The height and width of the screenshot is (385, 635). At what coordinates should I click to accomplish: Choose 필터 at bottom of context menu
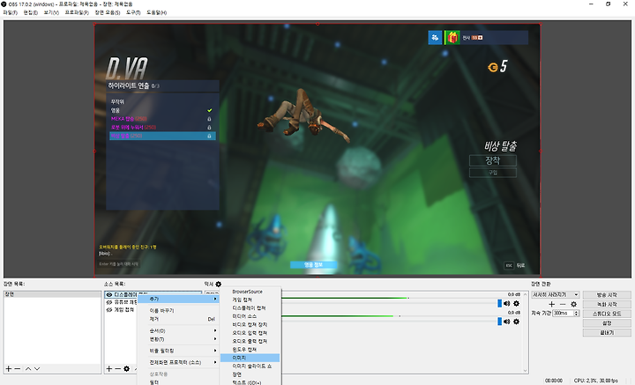(x=178, y=382)
